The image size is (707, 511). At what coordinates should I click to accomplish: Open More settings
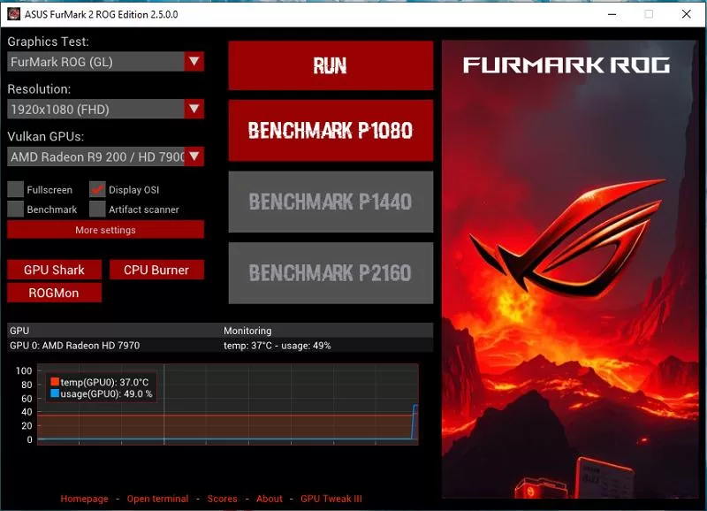pyautogui.click(x=105, y=230)
